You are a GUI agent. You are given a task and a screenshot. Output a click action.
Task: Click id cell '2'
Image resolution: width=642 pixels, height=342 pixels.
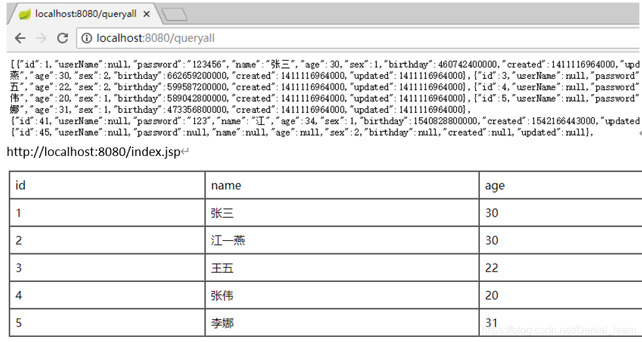point(107,240)
